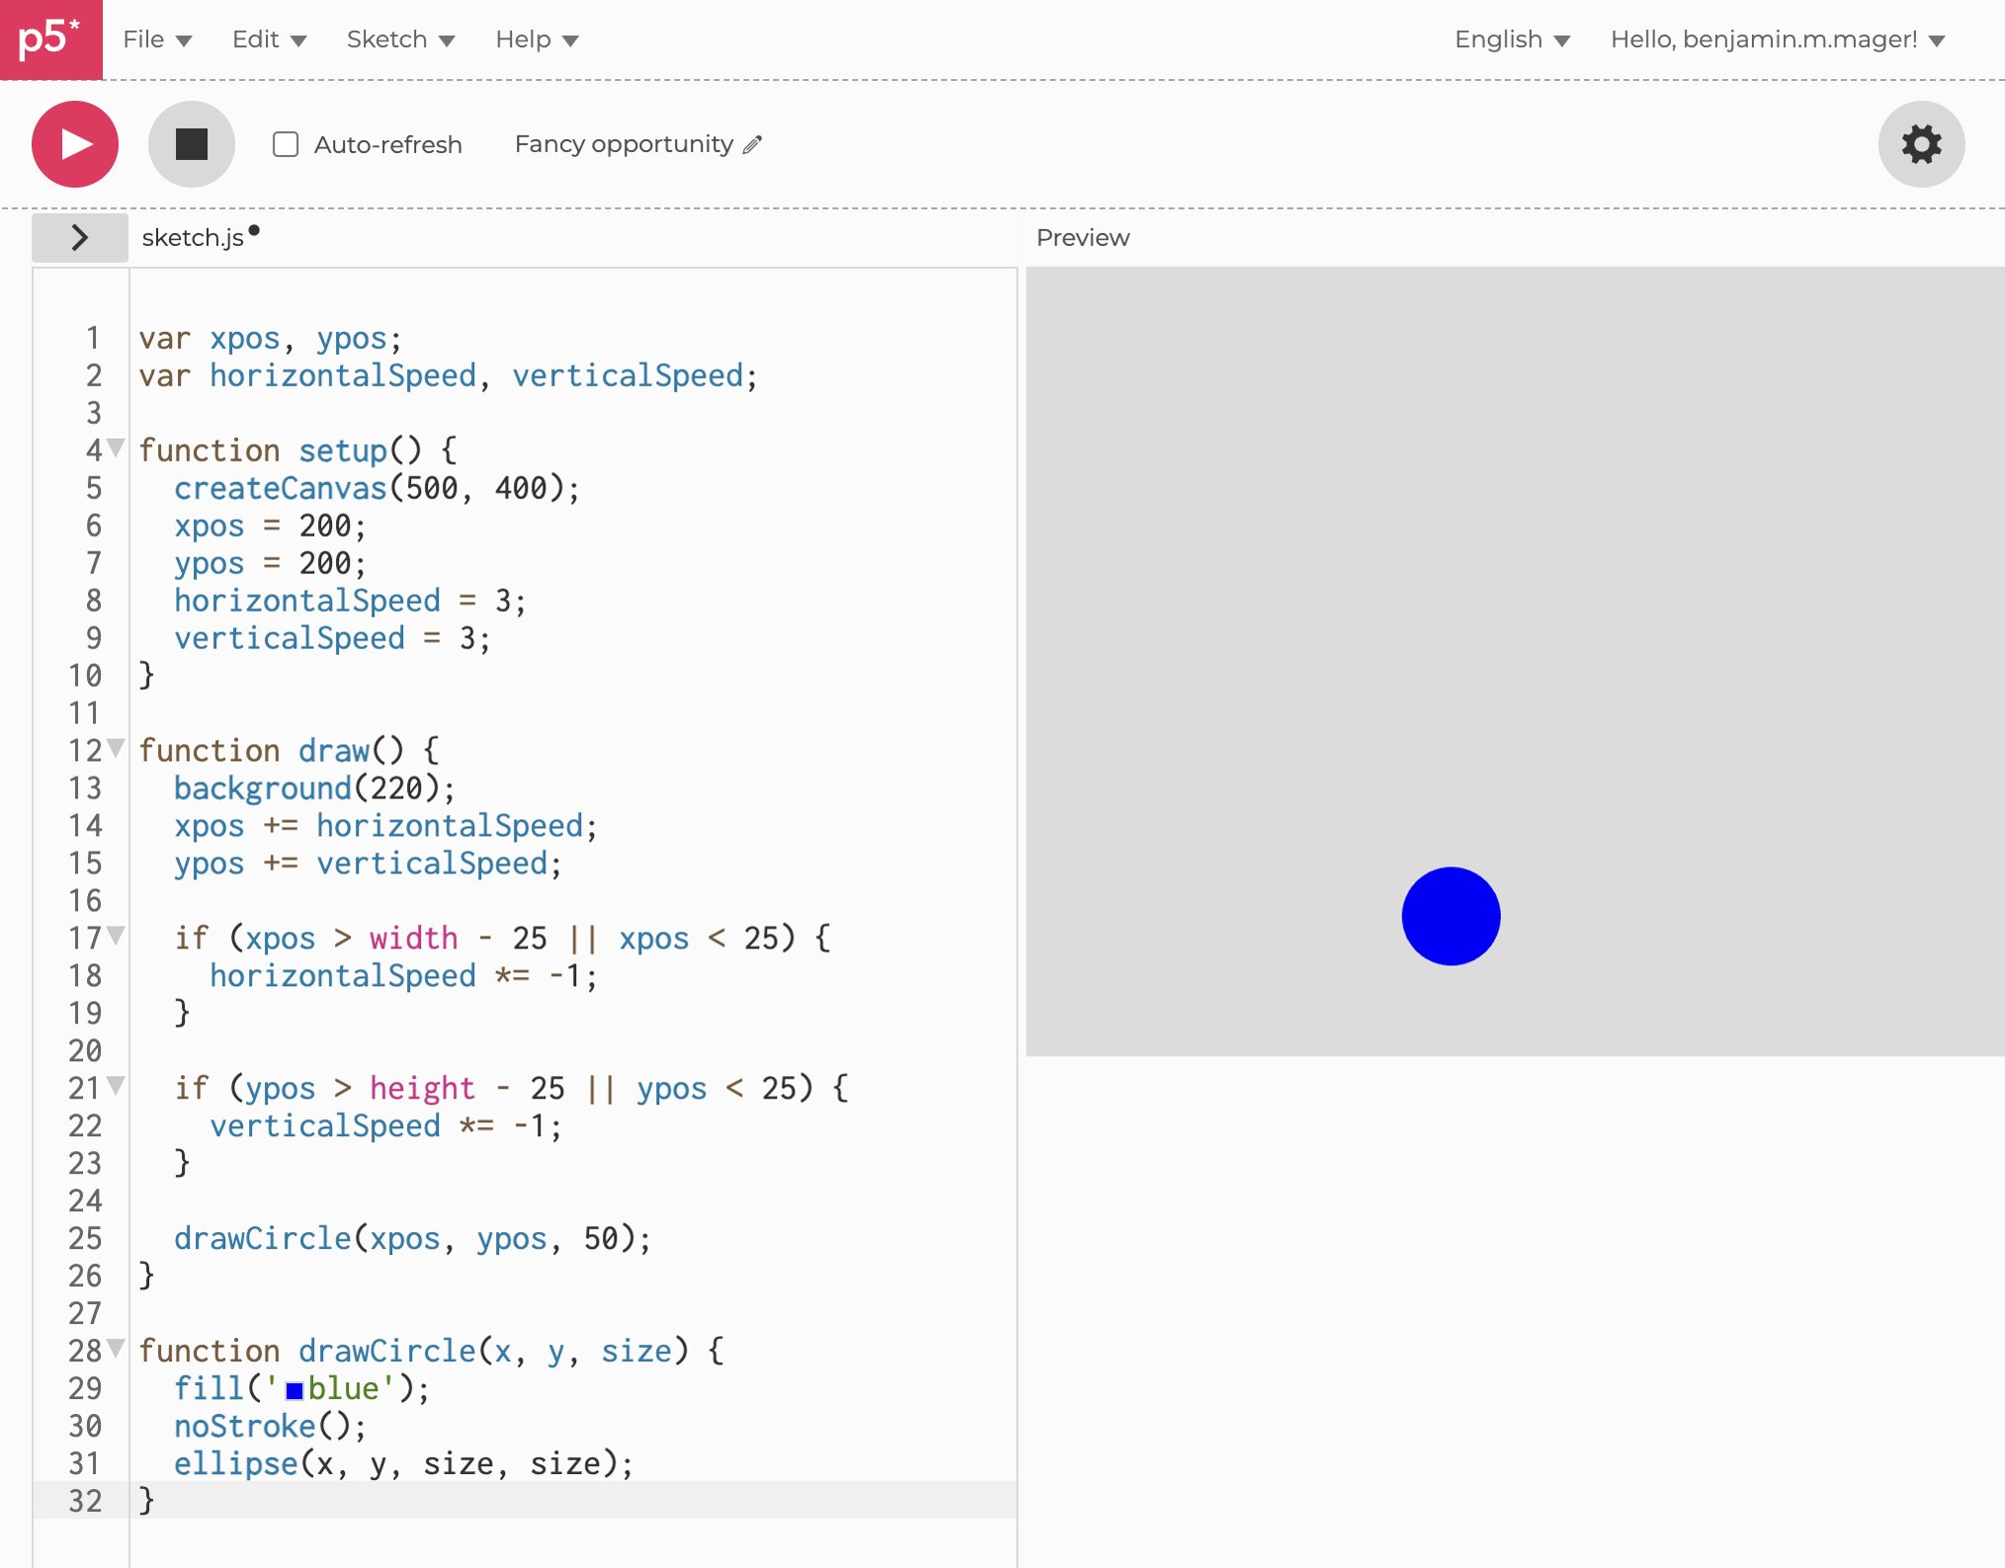Open editor settings via the gear icon

pos(1920,143)
